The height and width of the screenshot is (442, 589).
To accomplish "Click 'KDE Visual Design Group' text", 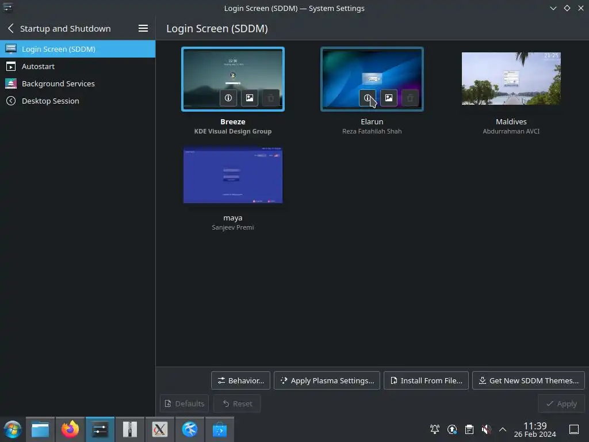I will (x=233, y=131).
